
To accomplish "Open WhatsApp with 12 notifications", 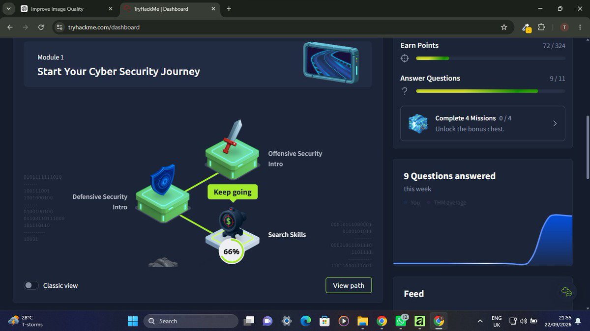I will pos(401,321).
